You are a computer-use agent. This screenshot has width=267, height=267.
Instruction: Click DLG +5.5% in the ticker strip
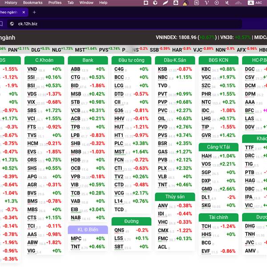(40, 49)
